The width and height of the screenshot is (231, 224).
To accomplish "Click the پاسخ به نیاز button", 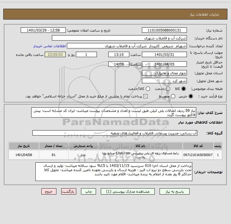I will [174, 192].
